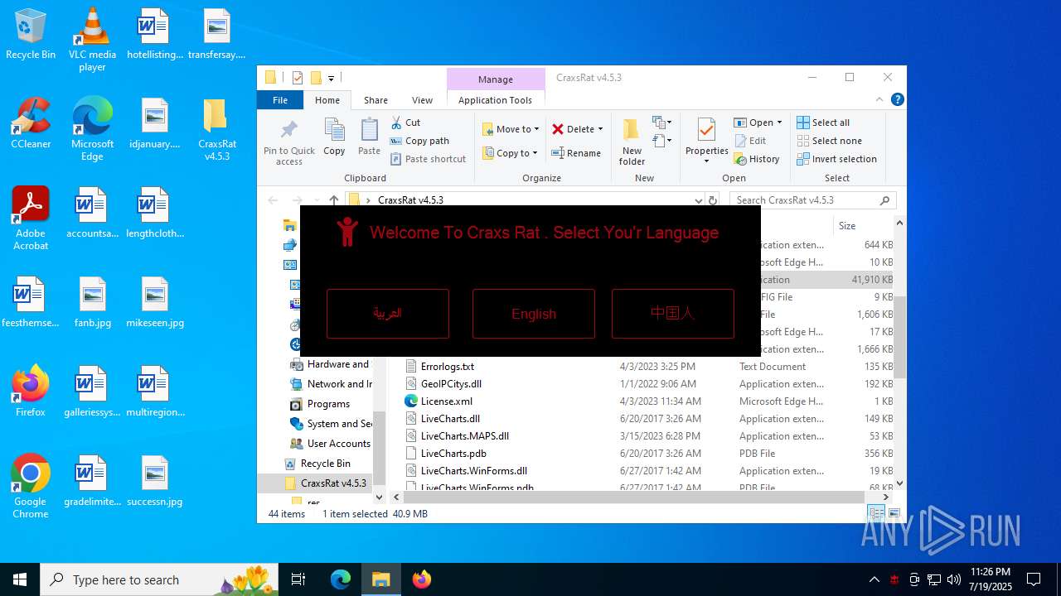
Task: Select the LiveCharts.pdb file
Action: [453, 453]
